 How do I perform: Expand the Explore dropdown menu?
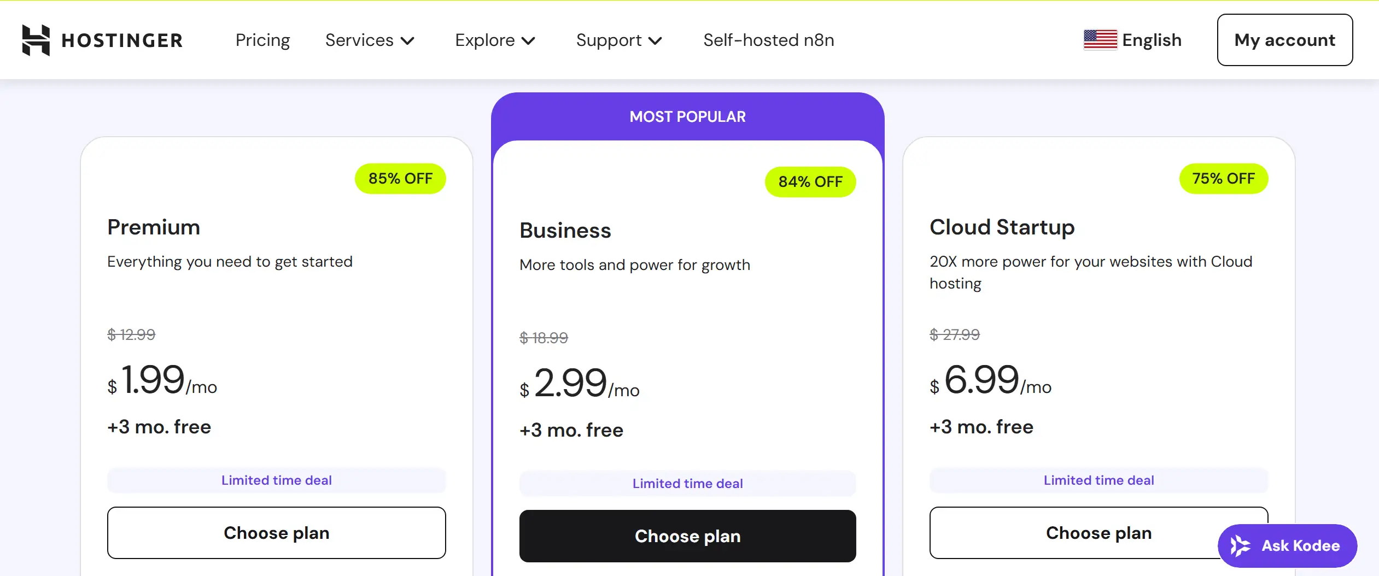[495, 40]
